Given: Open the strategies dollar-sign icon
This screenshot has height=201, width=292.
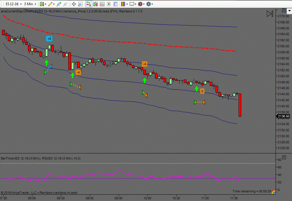Looking at the screenshot, I should pos(109,4).
